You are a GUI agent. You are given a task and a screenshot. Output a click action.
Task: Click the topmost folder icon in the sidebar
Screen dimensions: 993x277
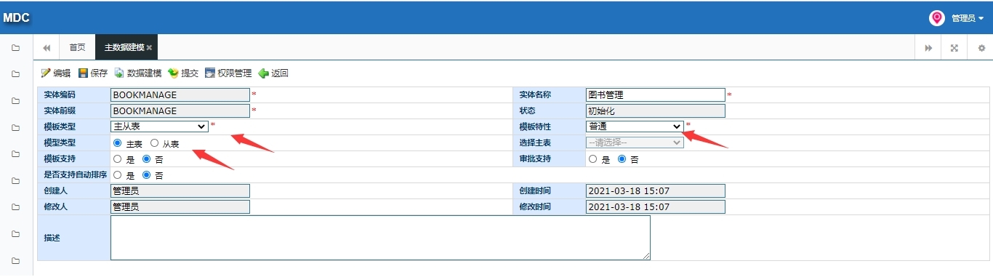[x=15, y=48]
